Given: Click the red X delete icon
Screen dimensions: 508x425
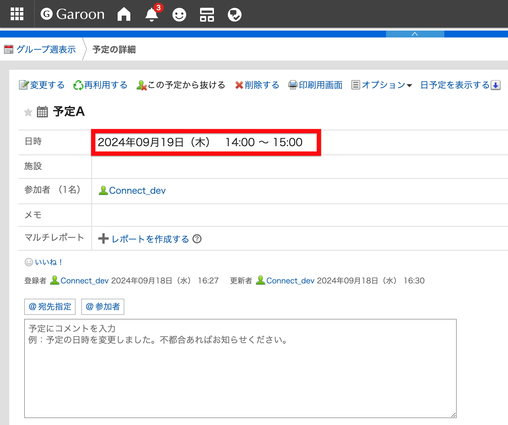Looking at the screenshot, I should 239,85.
